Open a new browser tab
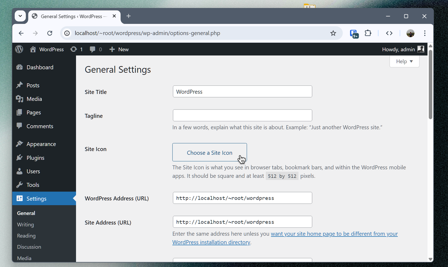The width and height of the screenshot is (448, 267). pos(128,16)
